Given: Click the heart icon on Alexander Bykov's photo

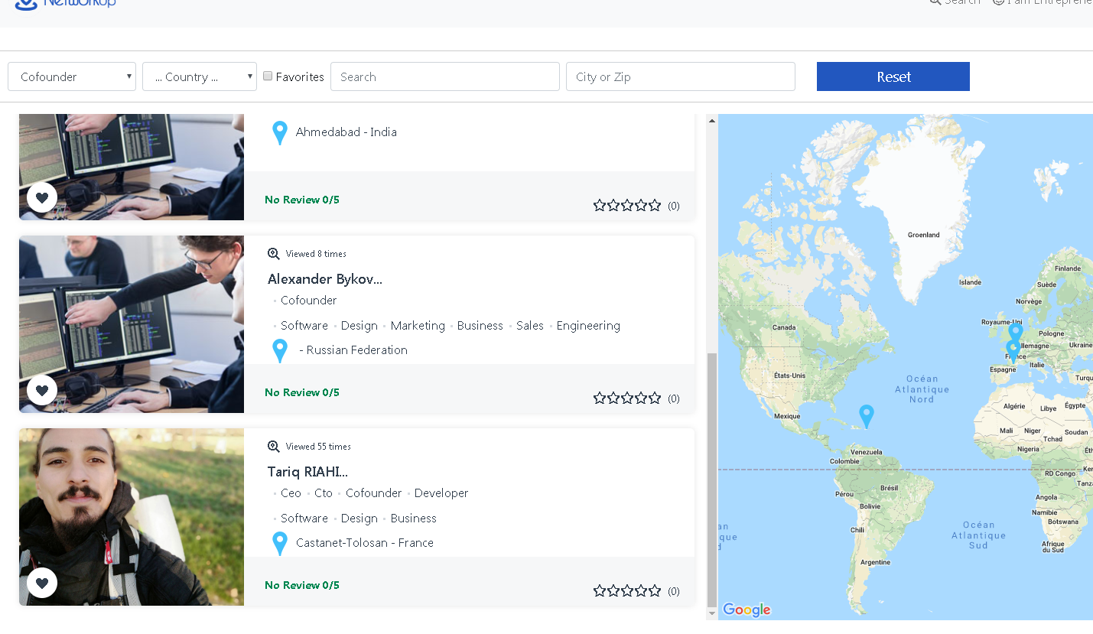Looking at the screenshot, I should click(42, 389).
